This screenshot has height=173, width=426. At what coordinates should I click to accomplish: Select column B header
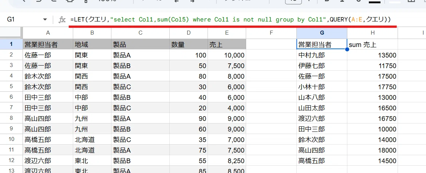(x=92, y=33)
